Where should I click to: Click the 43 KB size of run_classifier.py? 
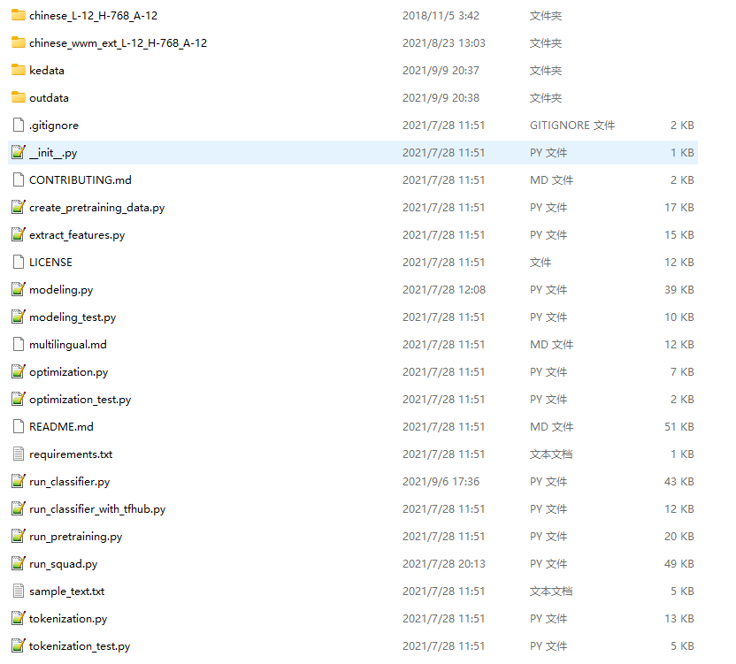pos(679,482)
